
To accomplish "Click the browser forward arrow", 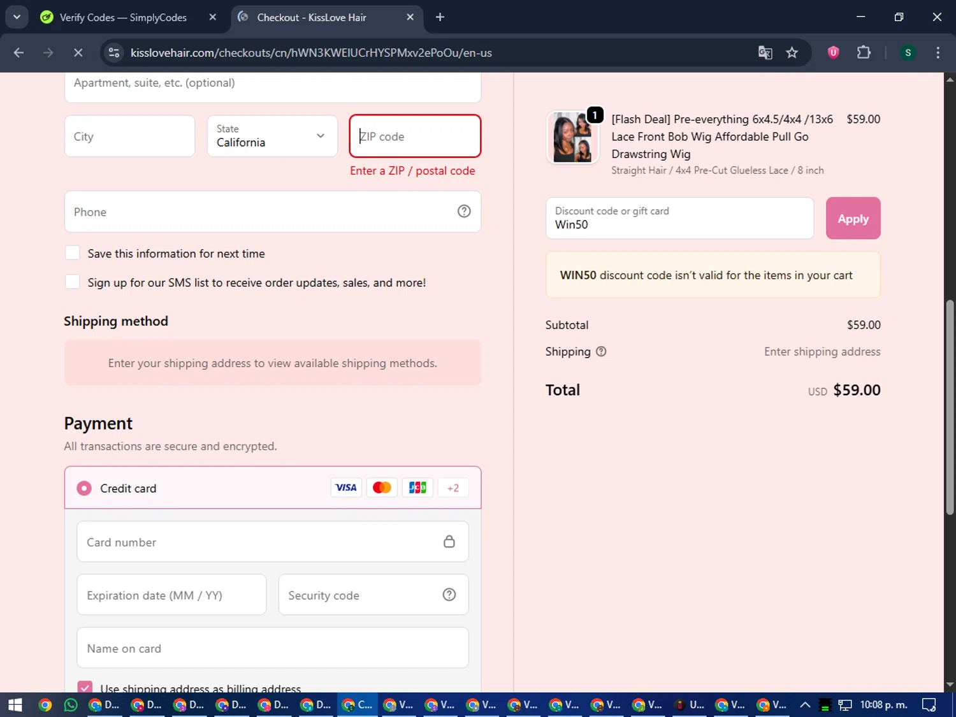I will tap(48, 53).
